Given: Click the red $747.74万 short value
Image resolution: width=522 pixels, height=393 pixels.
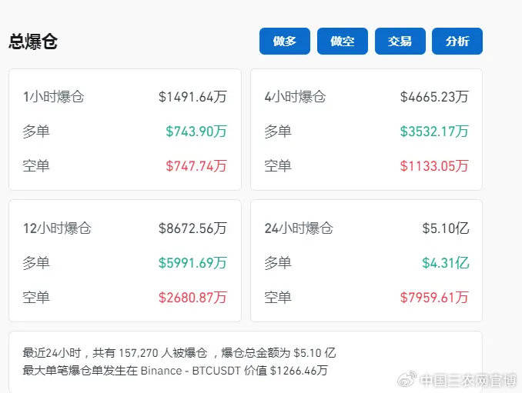Looking at the screenshot, I should (196, 166).
